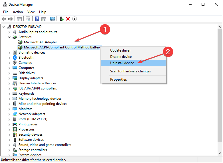Click the blue Help question mark icon
This screenshot has height=163, width=223.
[x=37, y=19]
